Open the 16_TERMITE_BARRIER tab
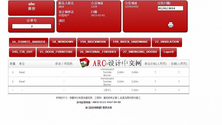Screen dimensions: 222x125 (28, 42)
